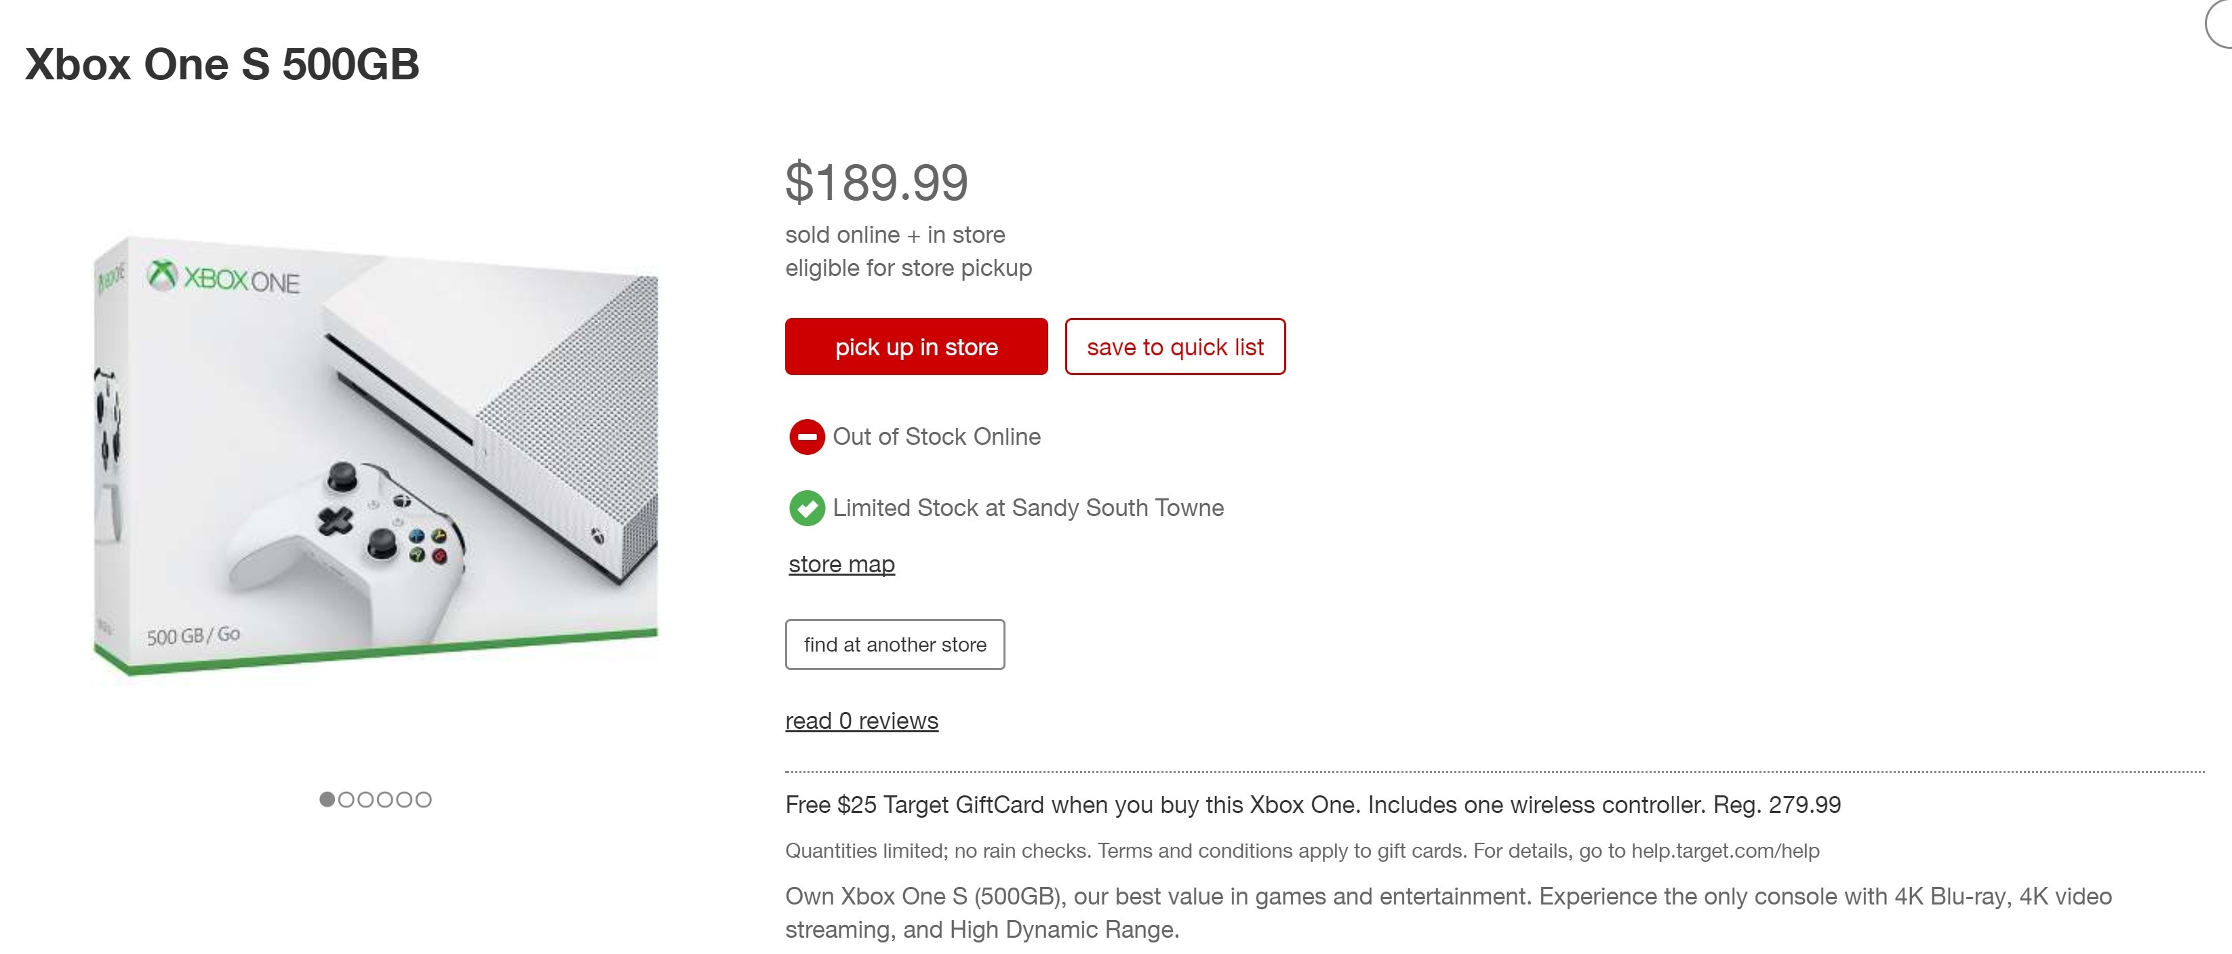Click the save to quick list button
Viewport: 2232px width, 954px height.
coord(1176,346)
